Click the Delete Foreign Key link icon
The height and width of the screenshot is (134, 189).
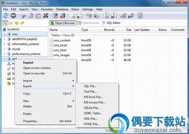click(x=131, y=16)
